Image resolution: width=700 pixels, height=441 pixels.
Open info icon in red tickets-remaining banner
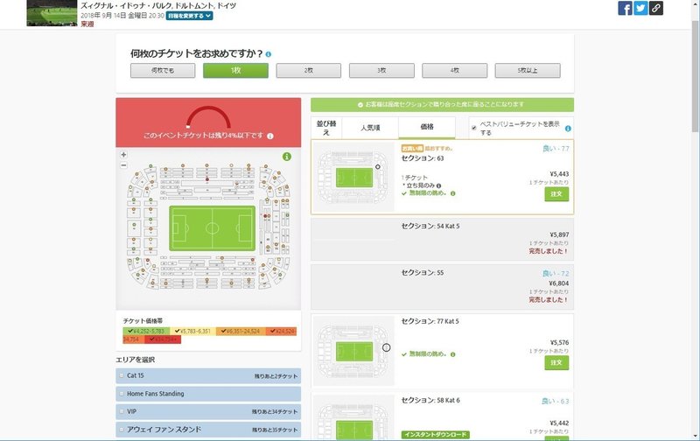tap(270, 136)
